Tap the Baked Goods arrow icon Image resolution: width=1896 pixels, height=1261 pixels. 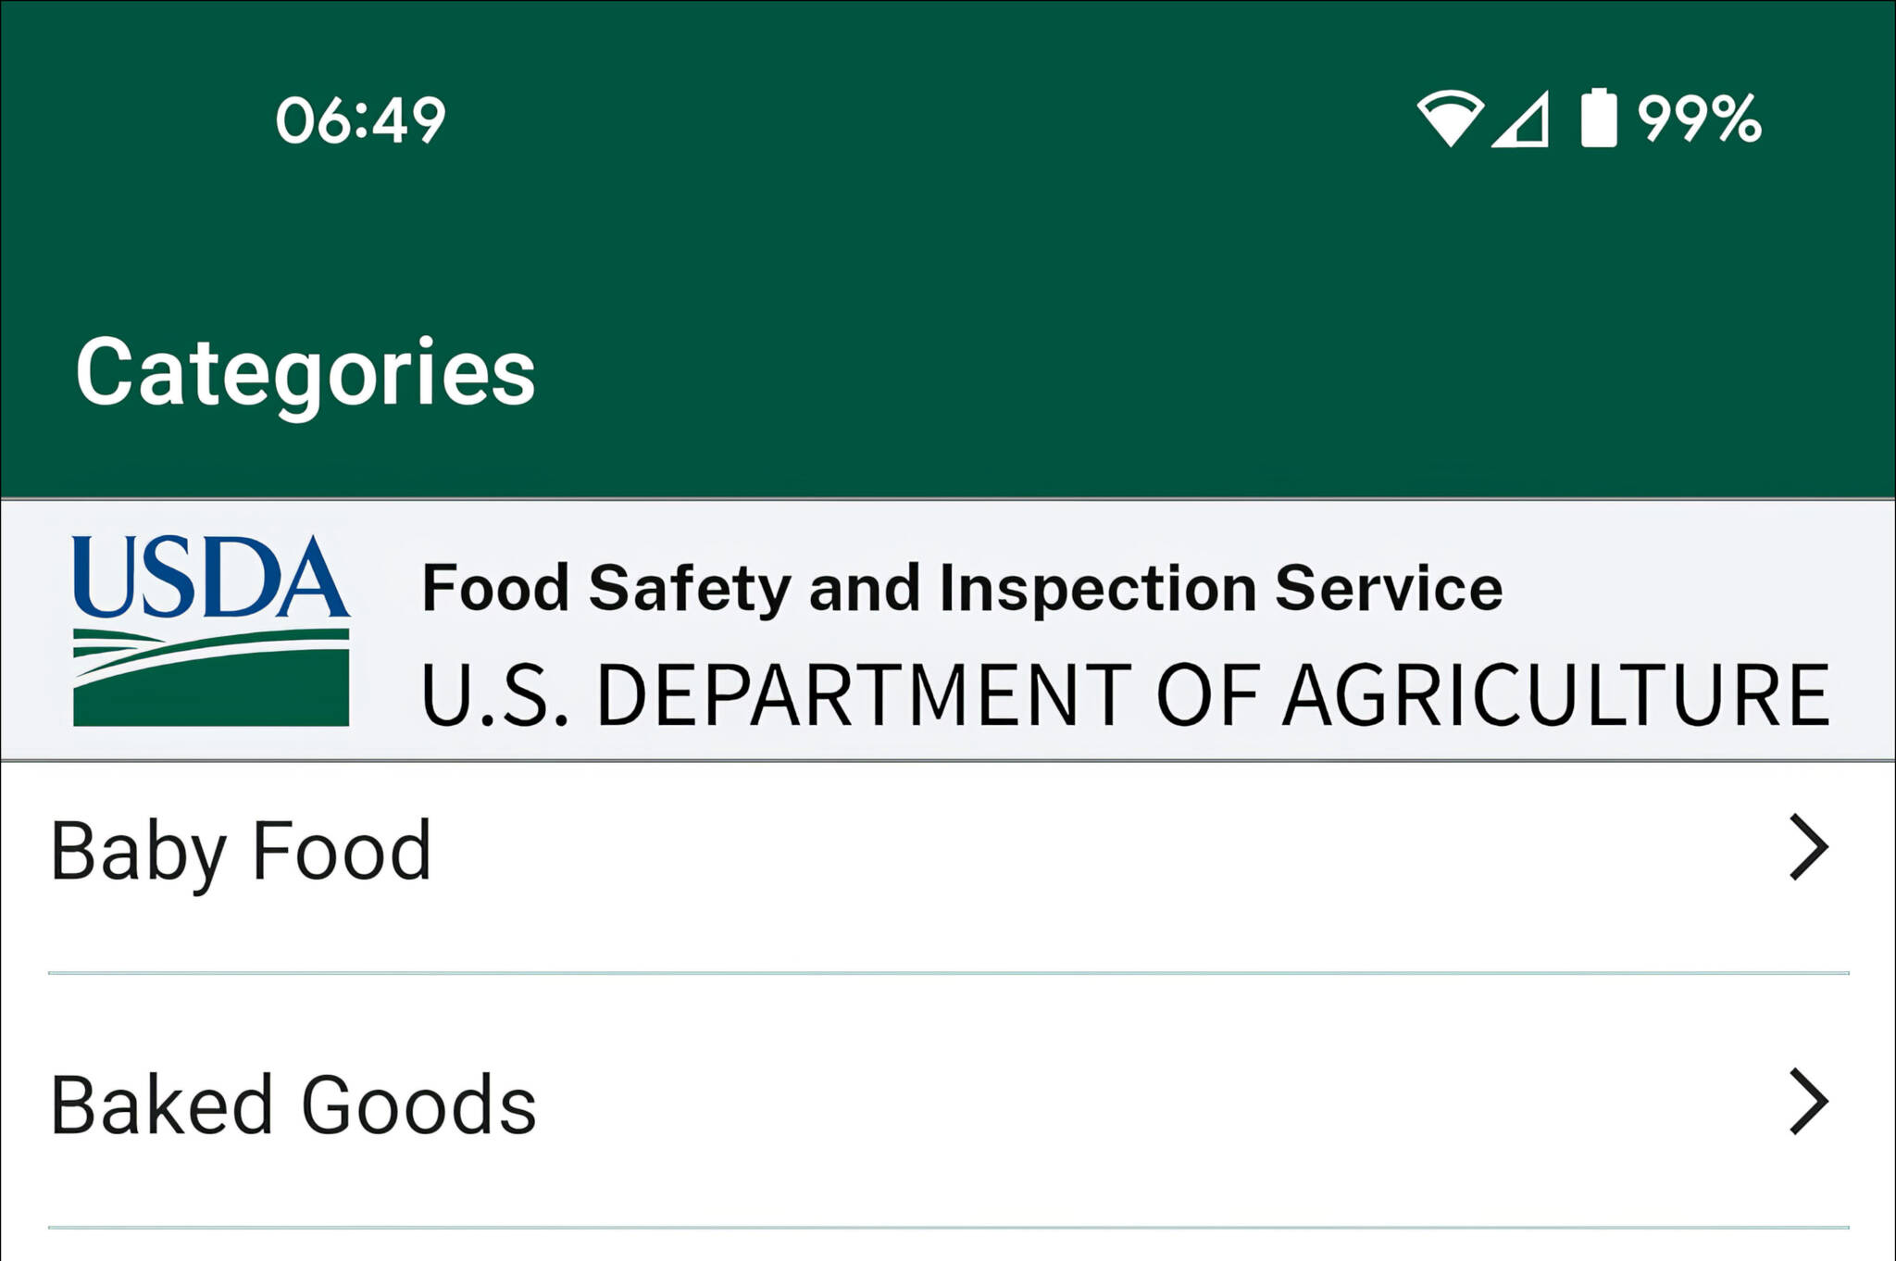pos(1808,1102)
